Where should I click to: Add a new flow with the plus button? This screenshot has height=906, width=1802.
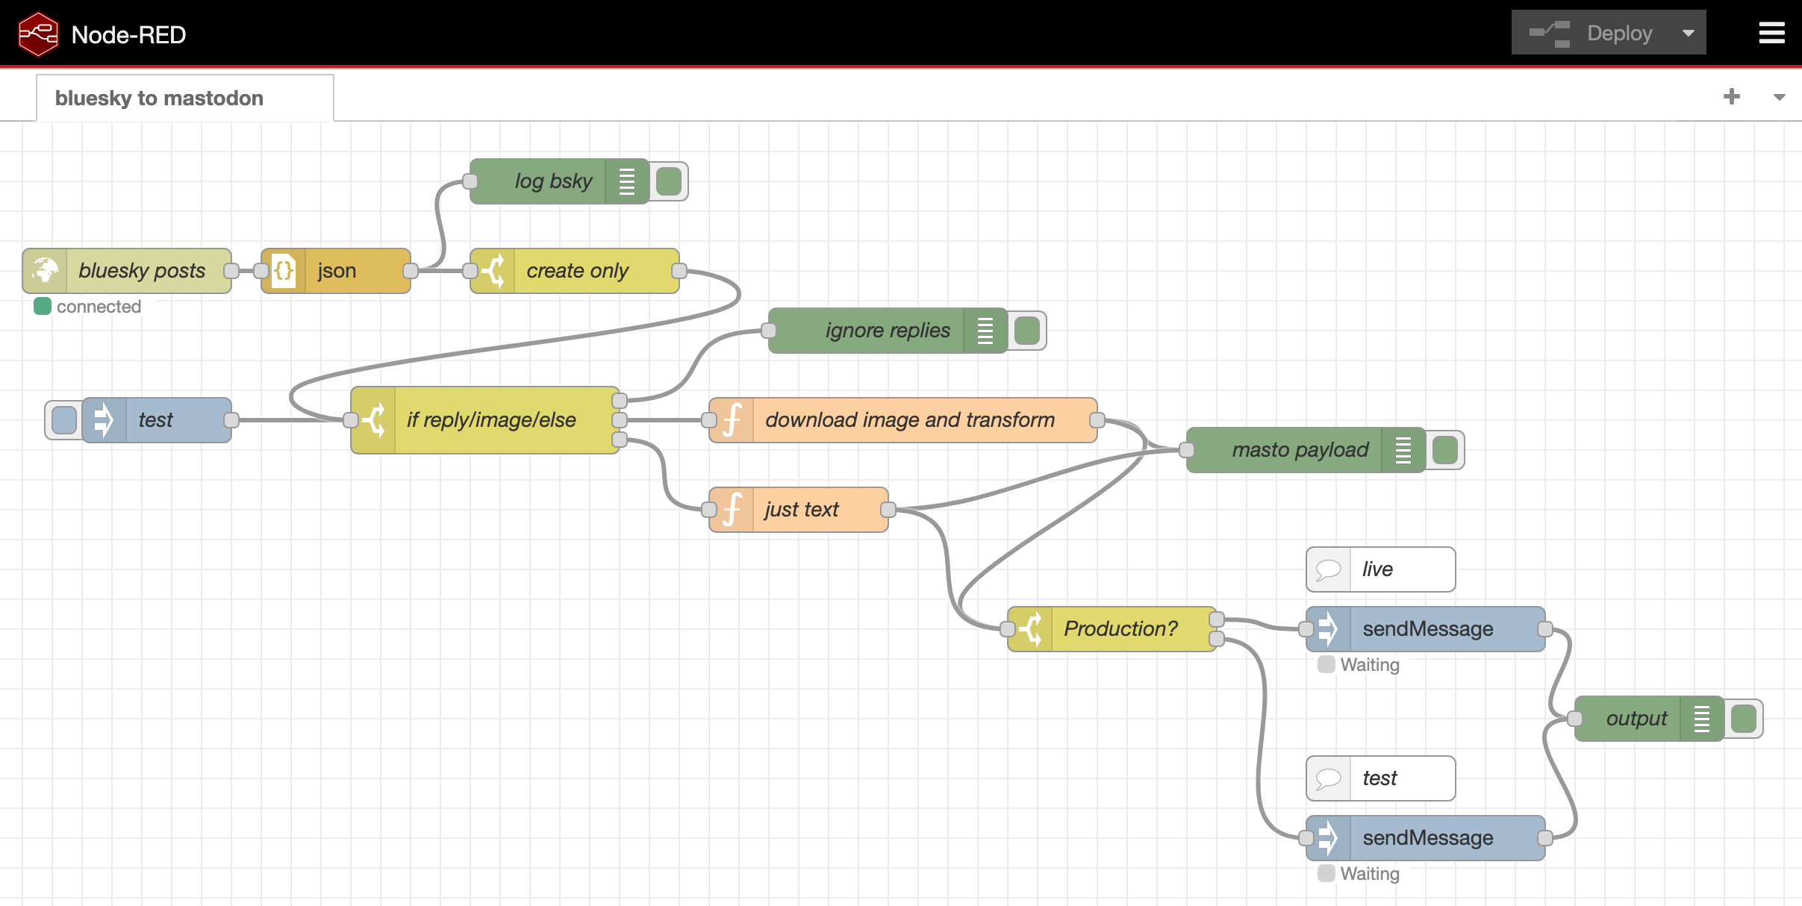[1732, 96]
